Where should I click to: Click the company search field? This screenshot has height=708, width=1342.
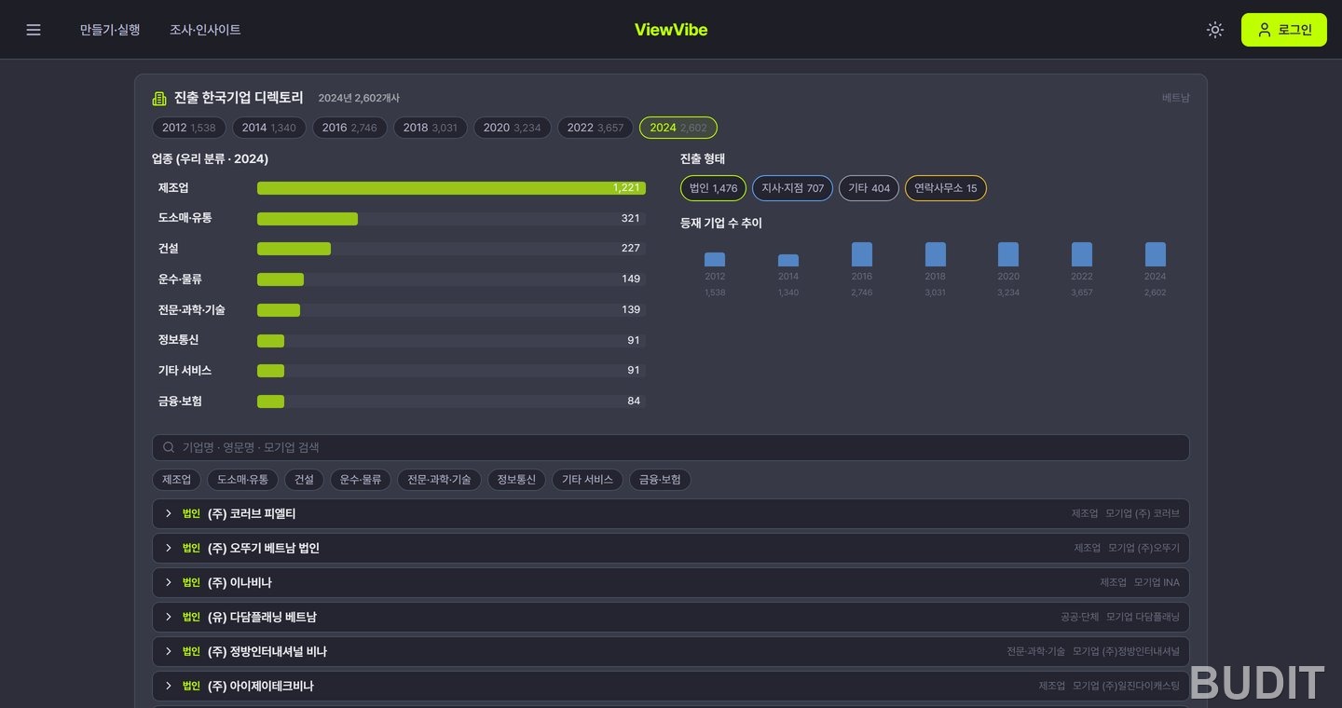(671, 447)
